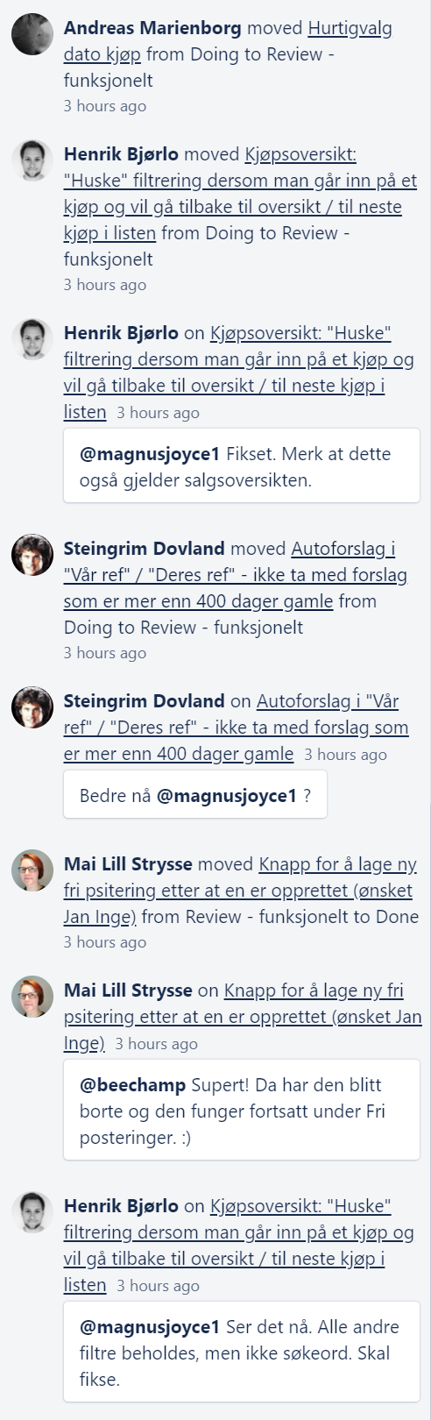Click Henrik Bjørlo's avatar beside the "Ser det nå" comment

(32, 1213)
